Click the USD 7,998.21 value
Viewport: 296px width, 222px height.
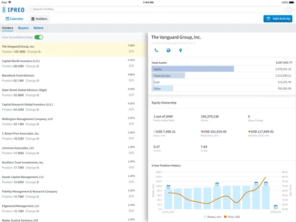(x=165, y=131)
